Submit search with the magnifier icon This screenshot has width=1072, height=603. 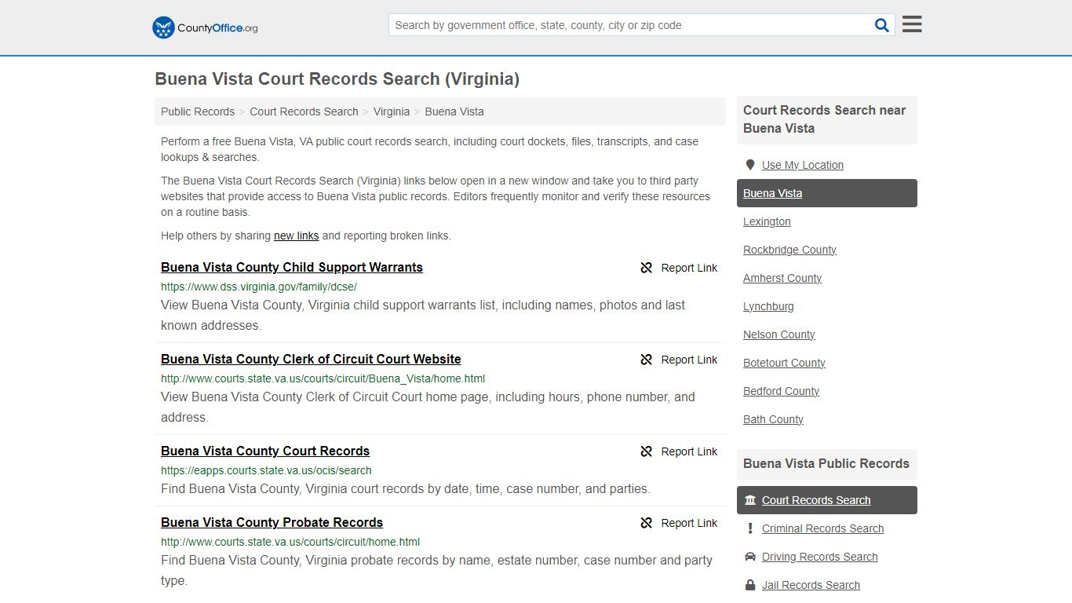[882, 25]
